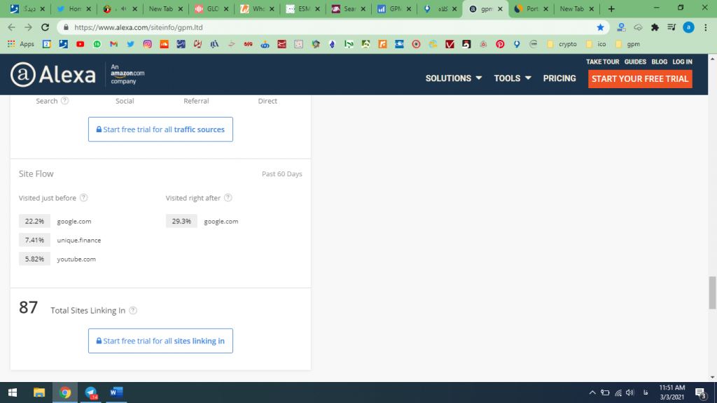Click Start free trial for all traffic sources
Screen dimensions: 717x403
click(160, 129)
